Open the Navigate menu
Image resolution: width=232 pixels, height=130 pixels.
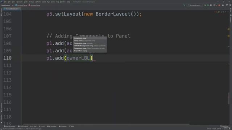point(19,2)
